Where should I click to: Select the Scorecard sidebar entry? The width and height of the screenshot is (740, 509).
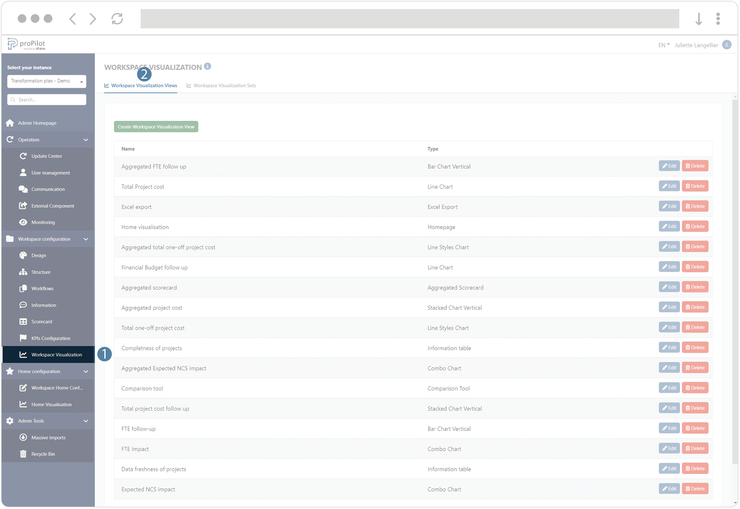41,321
